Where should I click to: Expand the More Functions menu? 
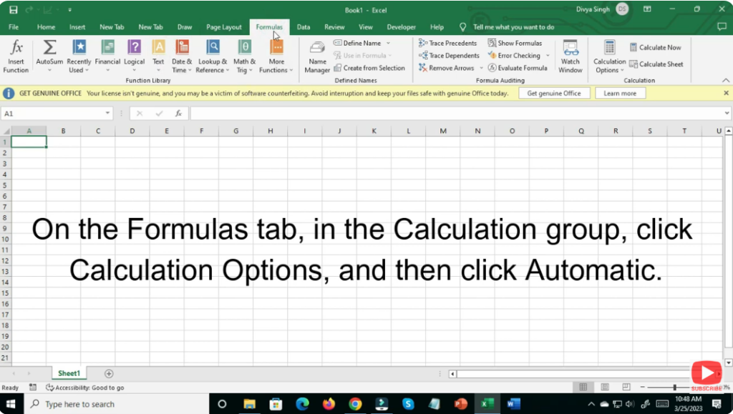coord(276,57)
